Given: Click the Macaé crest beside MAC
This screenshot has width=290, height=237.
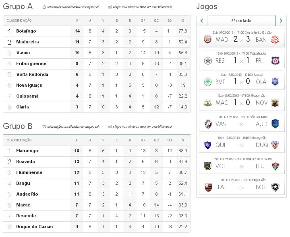Looking at the screenshot, I should 208,103.
